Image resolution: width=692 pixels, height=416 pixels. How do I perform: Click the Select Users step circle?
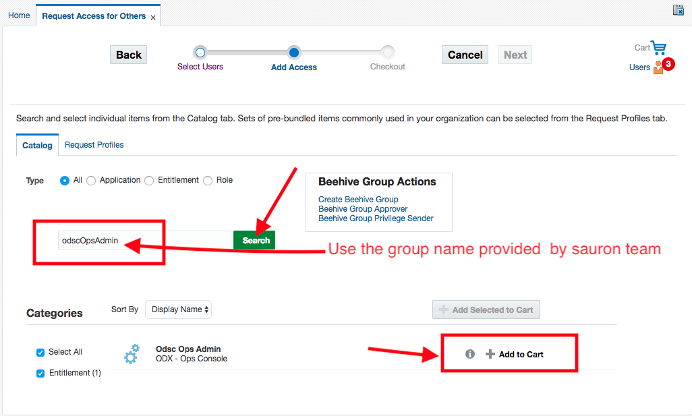(x=200, y=53)
